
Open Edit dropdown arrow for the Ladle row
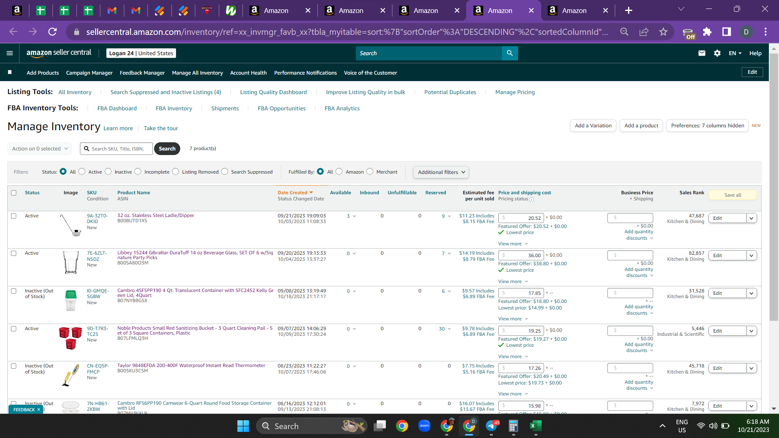(752, 218)
